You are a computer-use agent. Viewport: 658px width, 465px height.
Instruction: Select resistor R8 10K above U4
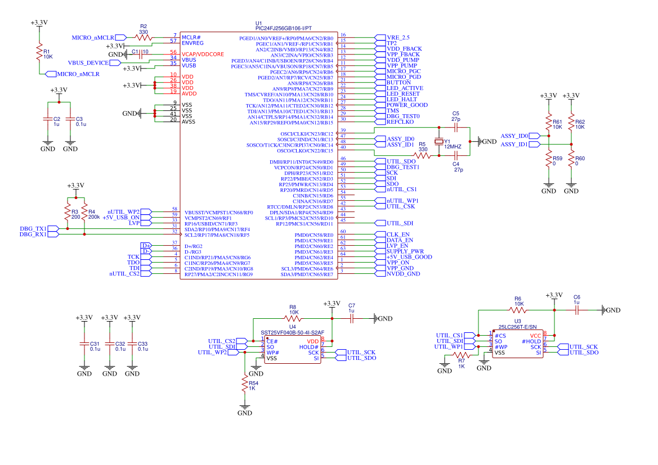[x=293, y=319]
